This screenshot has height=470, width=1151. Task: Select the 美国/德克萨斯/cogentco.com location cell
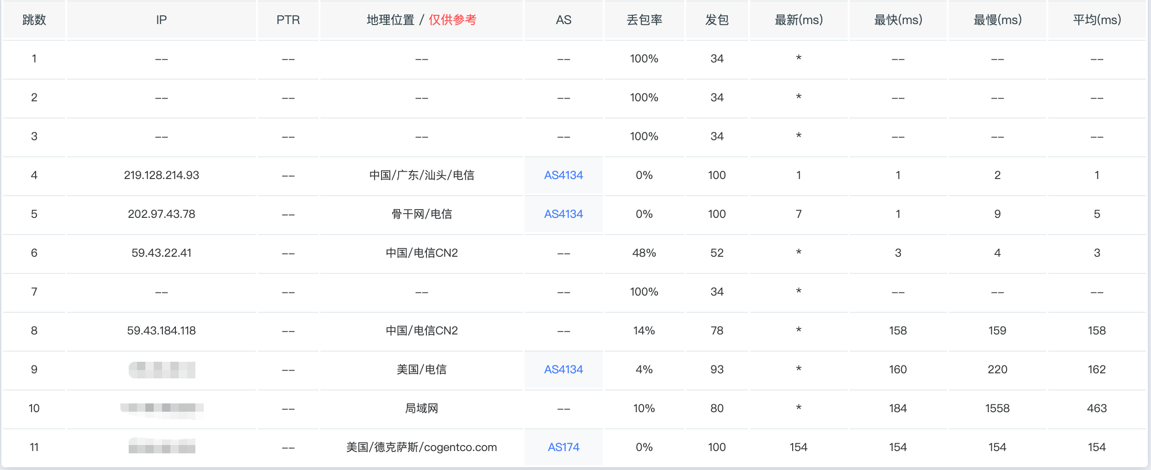click(x=421, y=447)
